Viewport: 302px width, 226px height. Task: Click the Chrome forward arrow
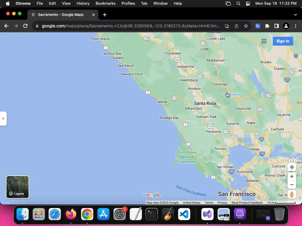16,26
